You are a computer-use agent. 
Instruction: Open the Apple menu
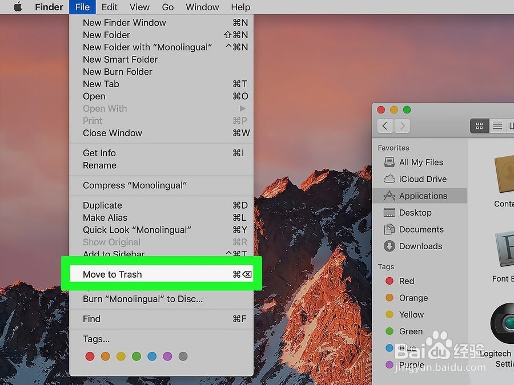(18, 7)
